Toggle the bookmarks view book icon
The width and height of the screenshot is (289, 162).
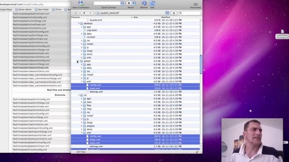point(75,13)
